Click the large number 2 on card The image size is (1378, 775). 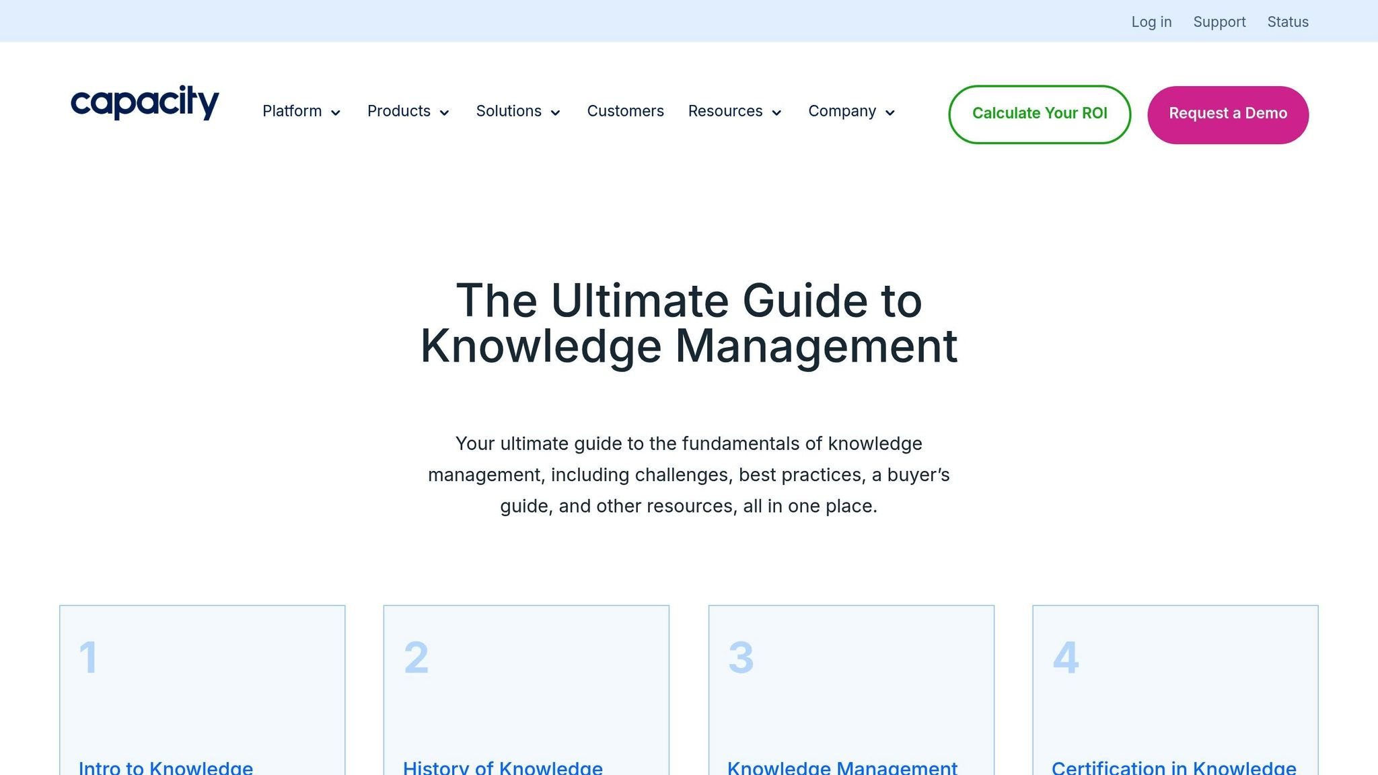pyautogui.click(x=416, y=657)
